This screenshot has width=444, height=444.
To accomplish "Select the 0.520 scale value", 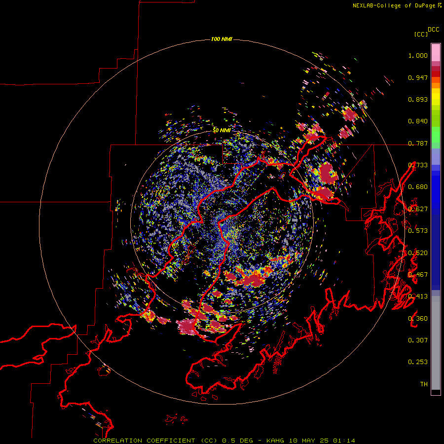I will (x=418, y=253).
